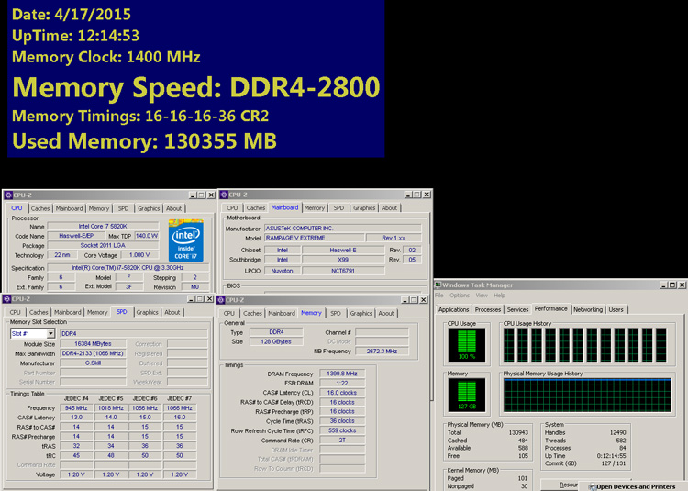Minimize the Windows Task Manager window
This screenshot has height=491, width=688.
(x=664, y=285)
